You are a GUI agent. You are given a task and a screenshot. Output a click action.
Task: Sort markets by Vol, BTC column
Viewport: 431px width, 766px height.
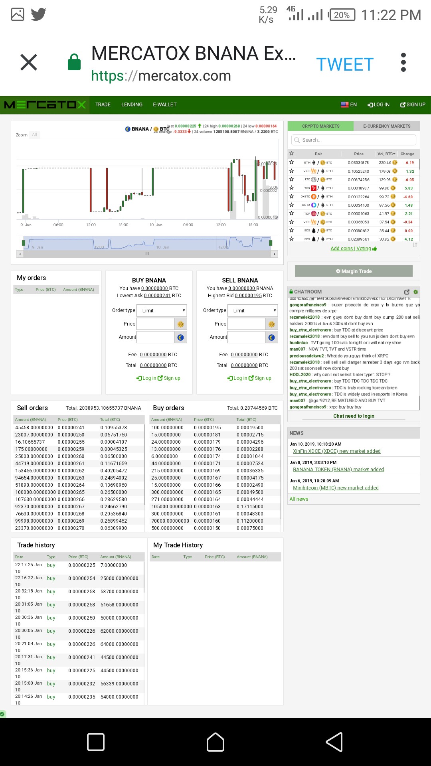[x=386, y=154]
